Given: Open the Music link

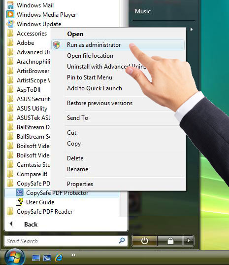Looking at the screenshot, I should [x=143, y=11].
